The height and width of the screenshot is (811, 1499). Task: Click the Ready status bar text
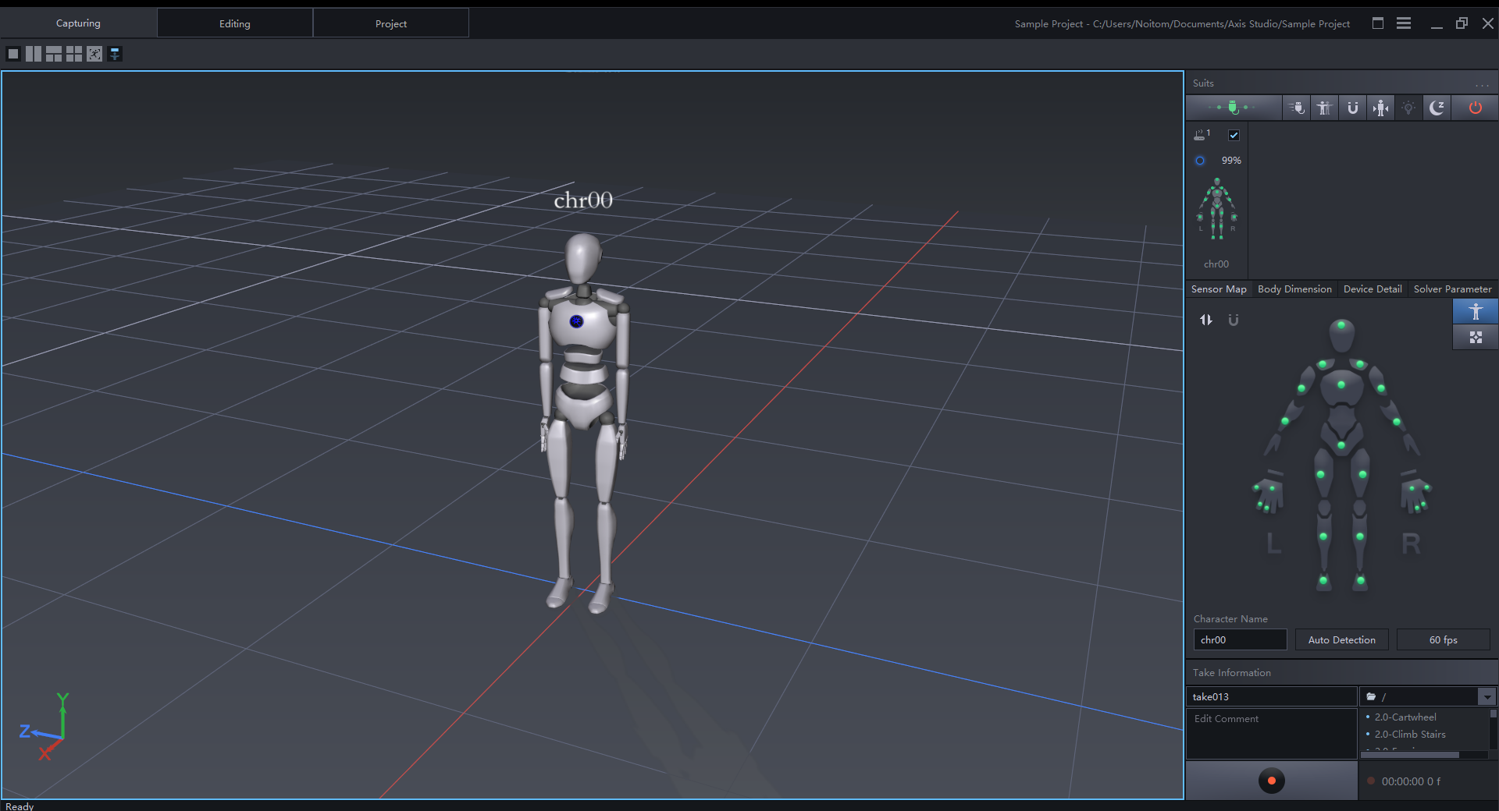pyautogui.click(x=20, y=806)
